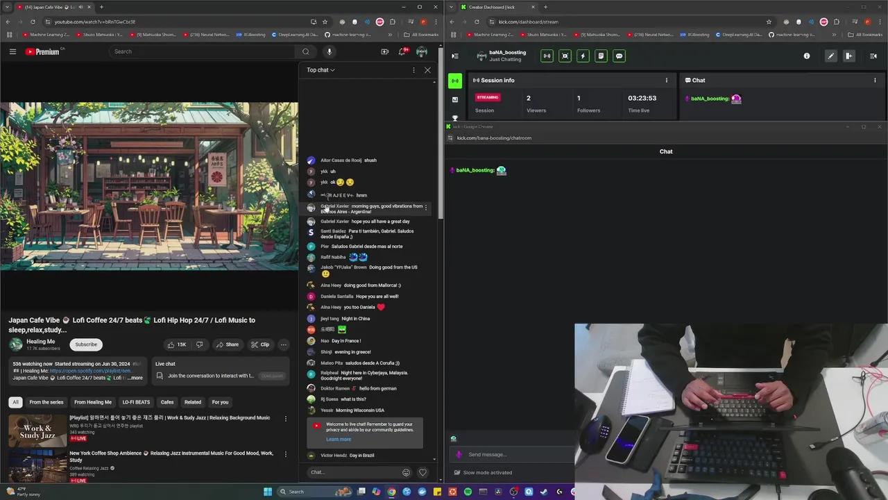
Task: Select the All filter chip
Action: pos(15,402)
